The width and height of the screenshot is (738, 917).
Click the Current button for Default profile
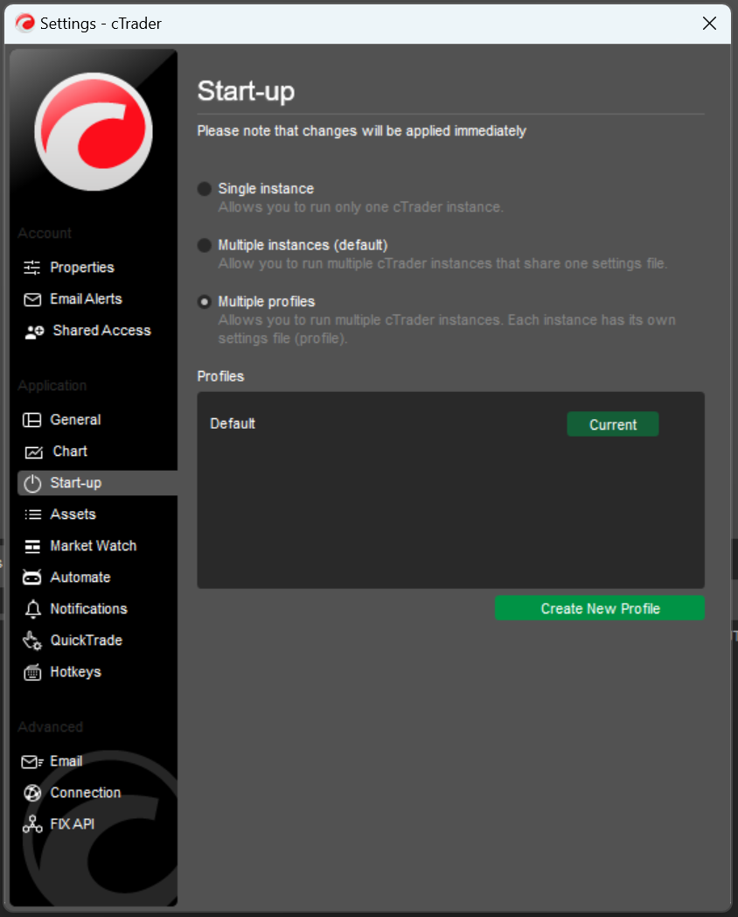tap(612, 424)
